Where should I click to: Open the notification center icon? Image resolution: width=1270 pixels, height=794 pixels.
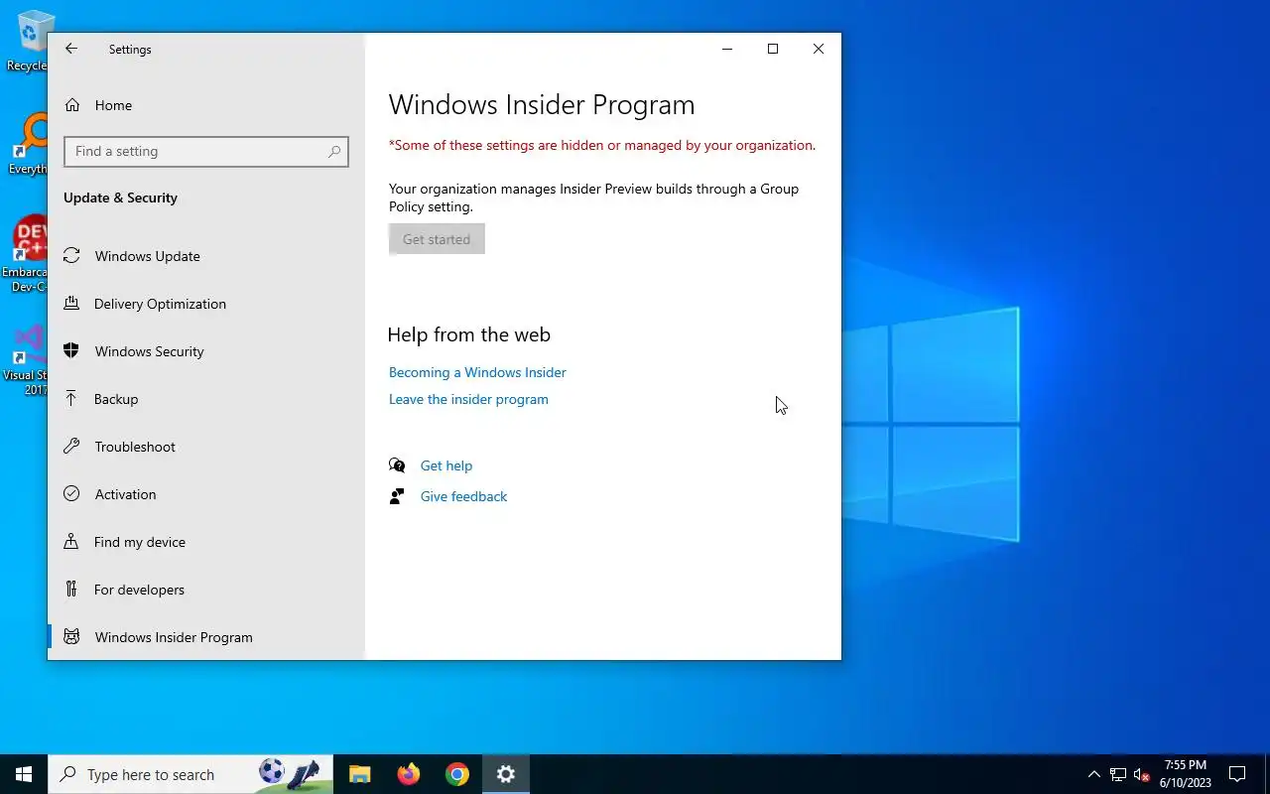(x=1237, y=774)
